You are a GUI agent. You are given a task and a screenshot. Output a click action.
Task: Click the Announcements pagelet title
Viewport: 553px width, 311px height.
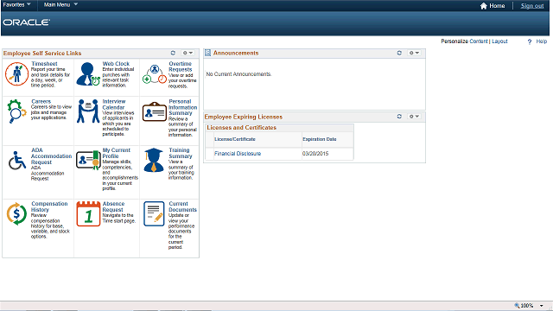coord(236,53)
